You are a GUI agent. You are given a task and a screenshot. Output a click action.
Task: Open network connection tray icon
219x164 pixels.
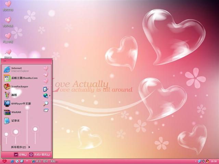tap(199, 161)
